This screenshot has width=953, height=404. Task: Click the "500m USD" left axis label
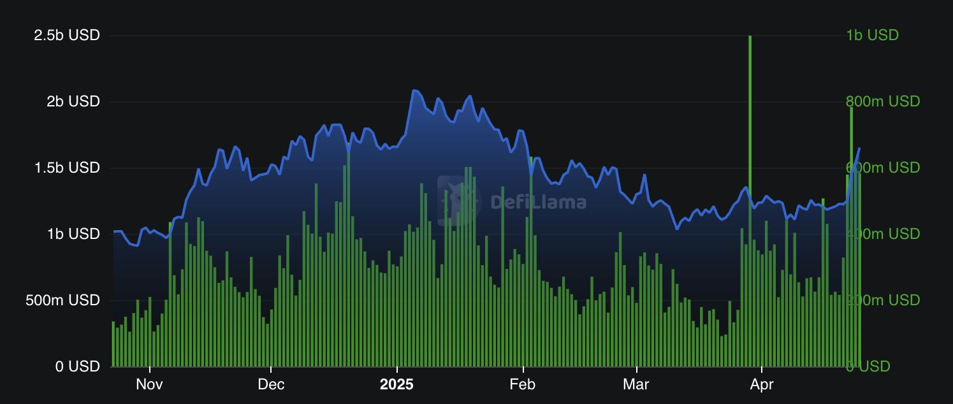coord(62,300)
